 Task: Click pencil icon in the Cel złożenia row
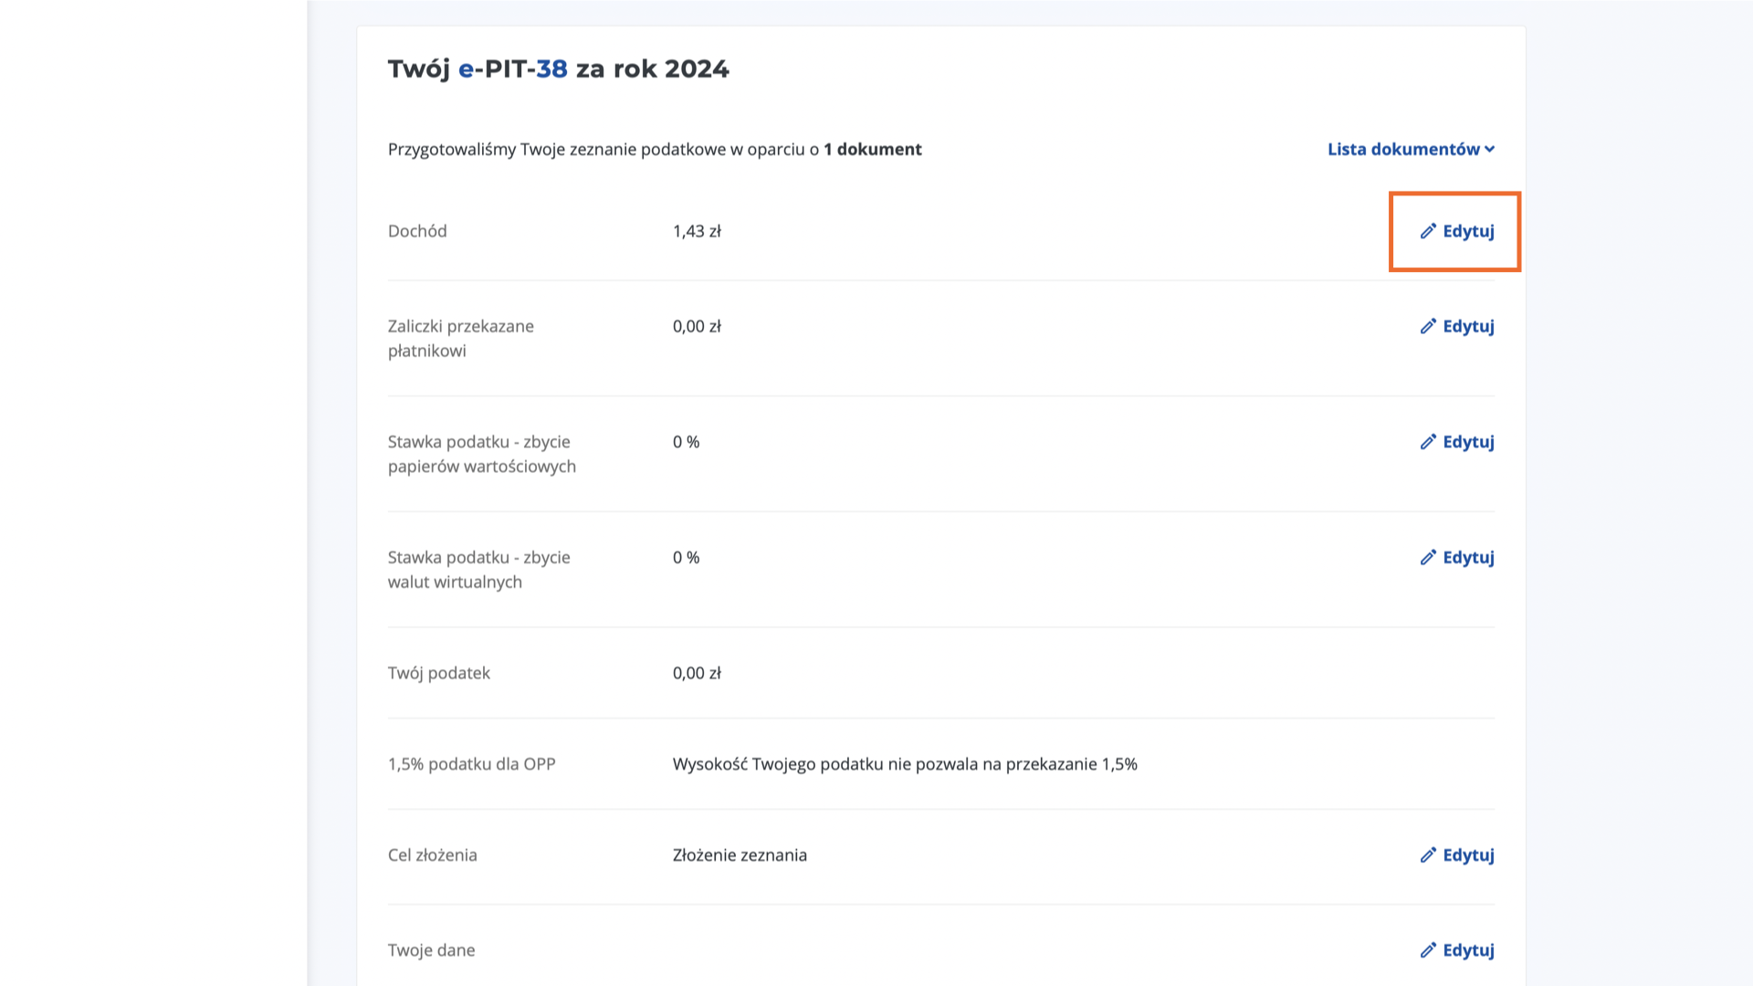(x=1428, y=855)
